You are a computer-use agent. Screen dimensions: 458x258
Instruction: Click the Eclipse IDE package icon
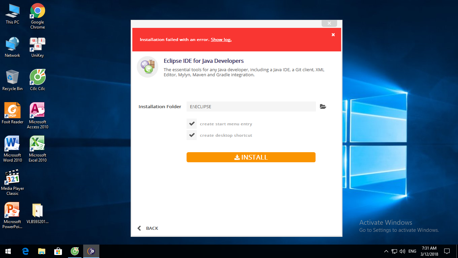(148, 67)
